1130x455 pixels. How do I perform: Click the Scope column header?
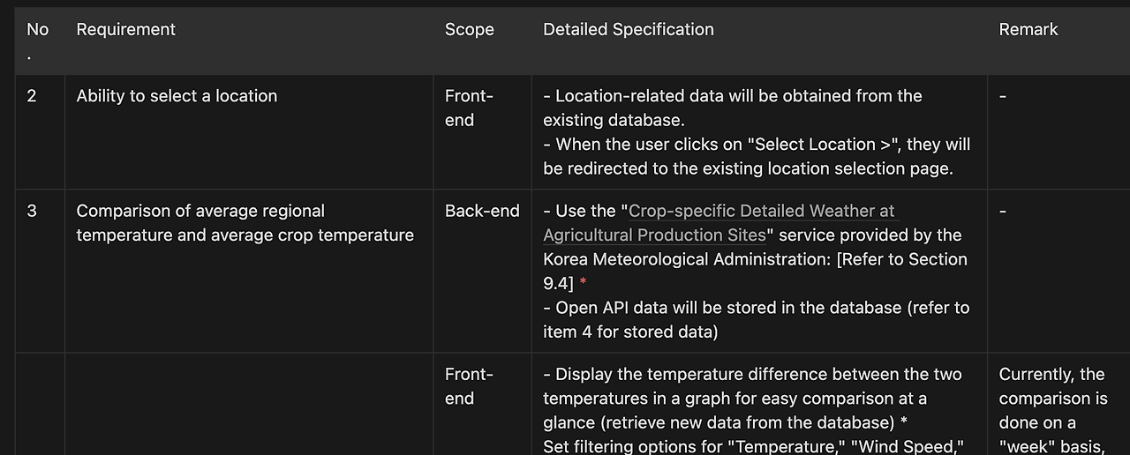pos(469,30)
